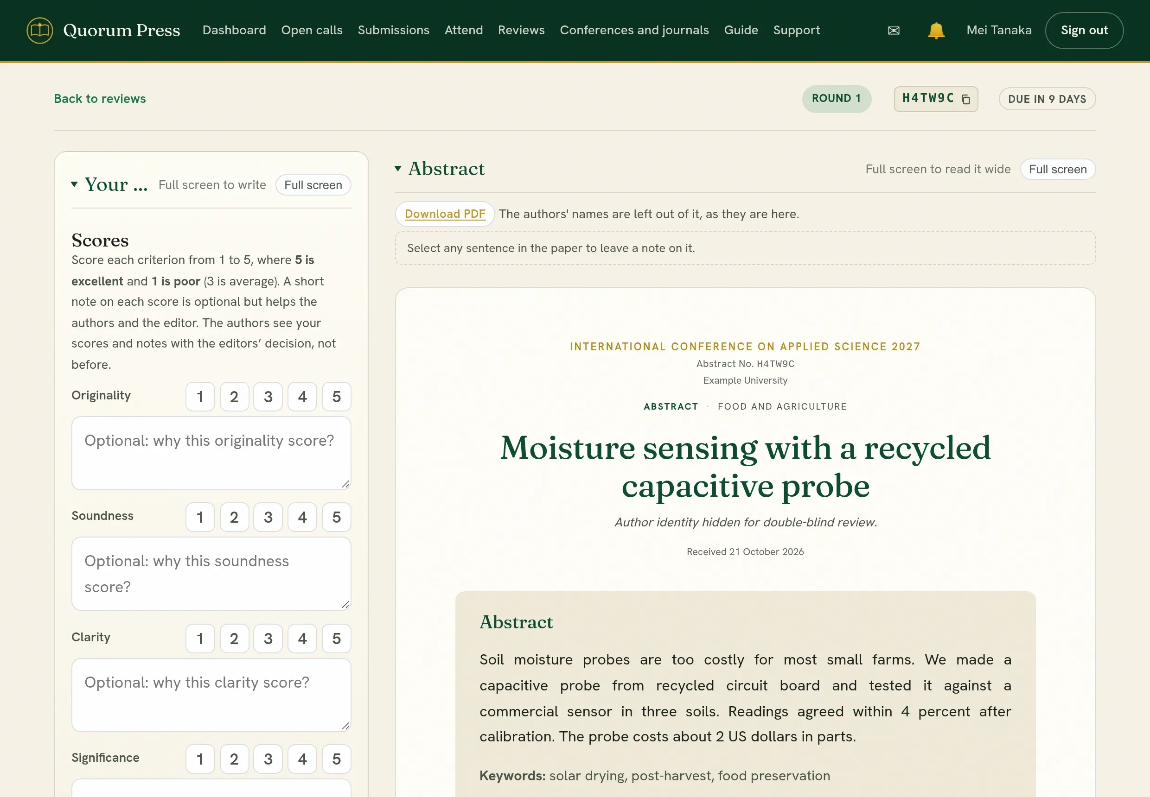1150x797 pixels.
Task: Open the notifications bell
Action: (x=936, y=31)
